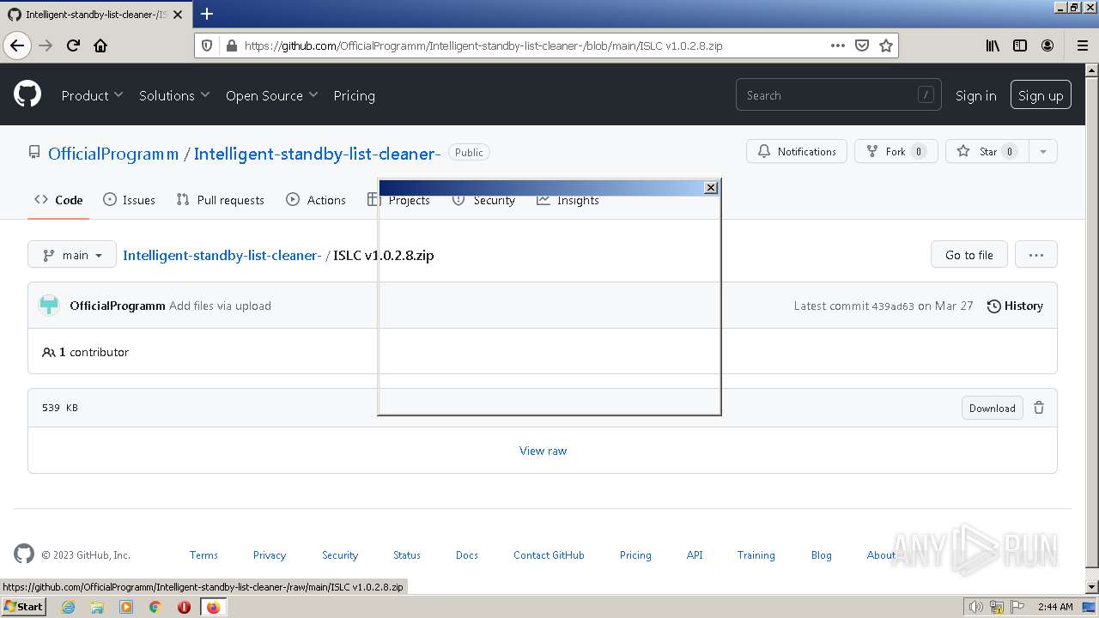Open Firefox library icon
Viewport: 1099px width, 618px height.
pyautogui.click(x=993, y=45)
